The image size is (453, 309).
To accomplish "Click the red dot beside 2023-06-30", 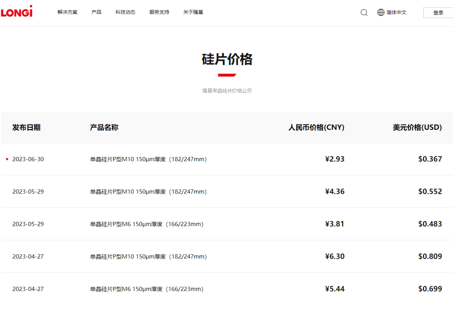I will tap(7, 160).
